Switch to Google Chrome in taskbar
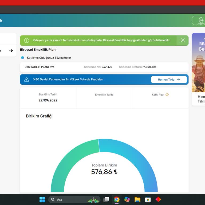 (x=116, y=199)
